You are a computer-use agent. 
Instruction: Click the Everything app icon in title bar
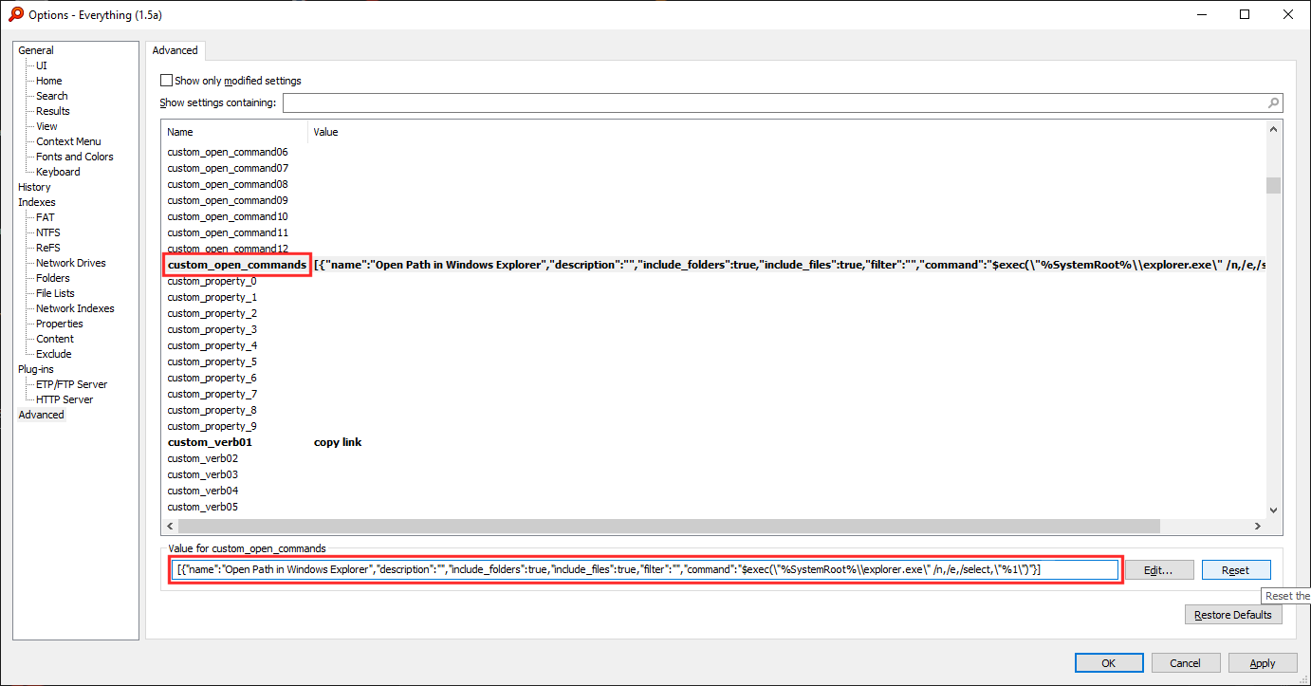[15, 14]
